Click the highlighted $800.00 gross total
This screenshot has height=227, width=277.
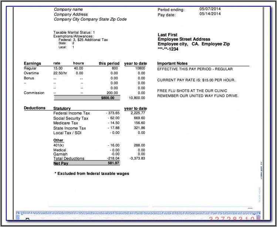(x=108, y=98)
